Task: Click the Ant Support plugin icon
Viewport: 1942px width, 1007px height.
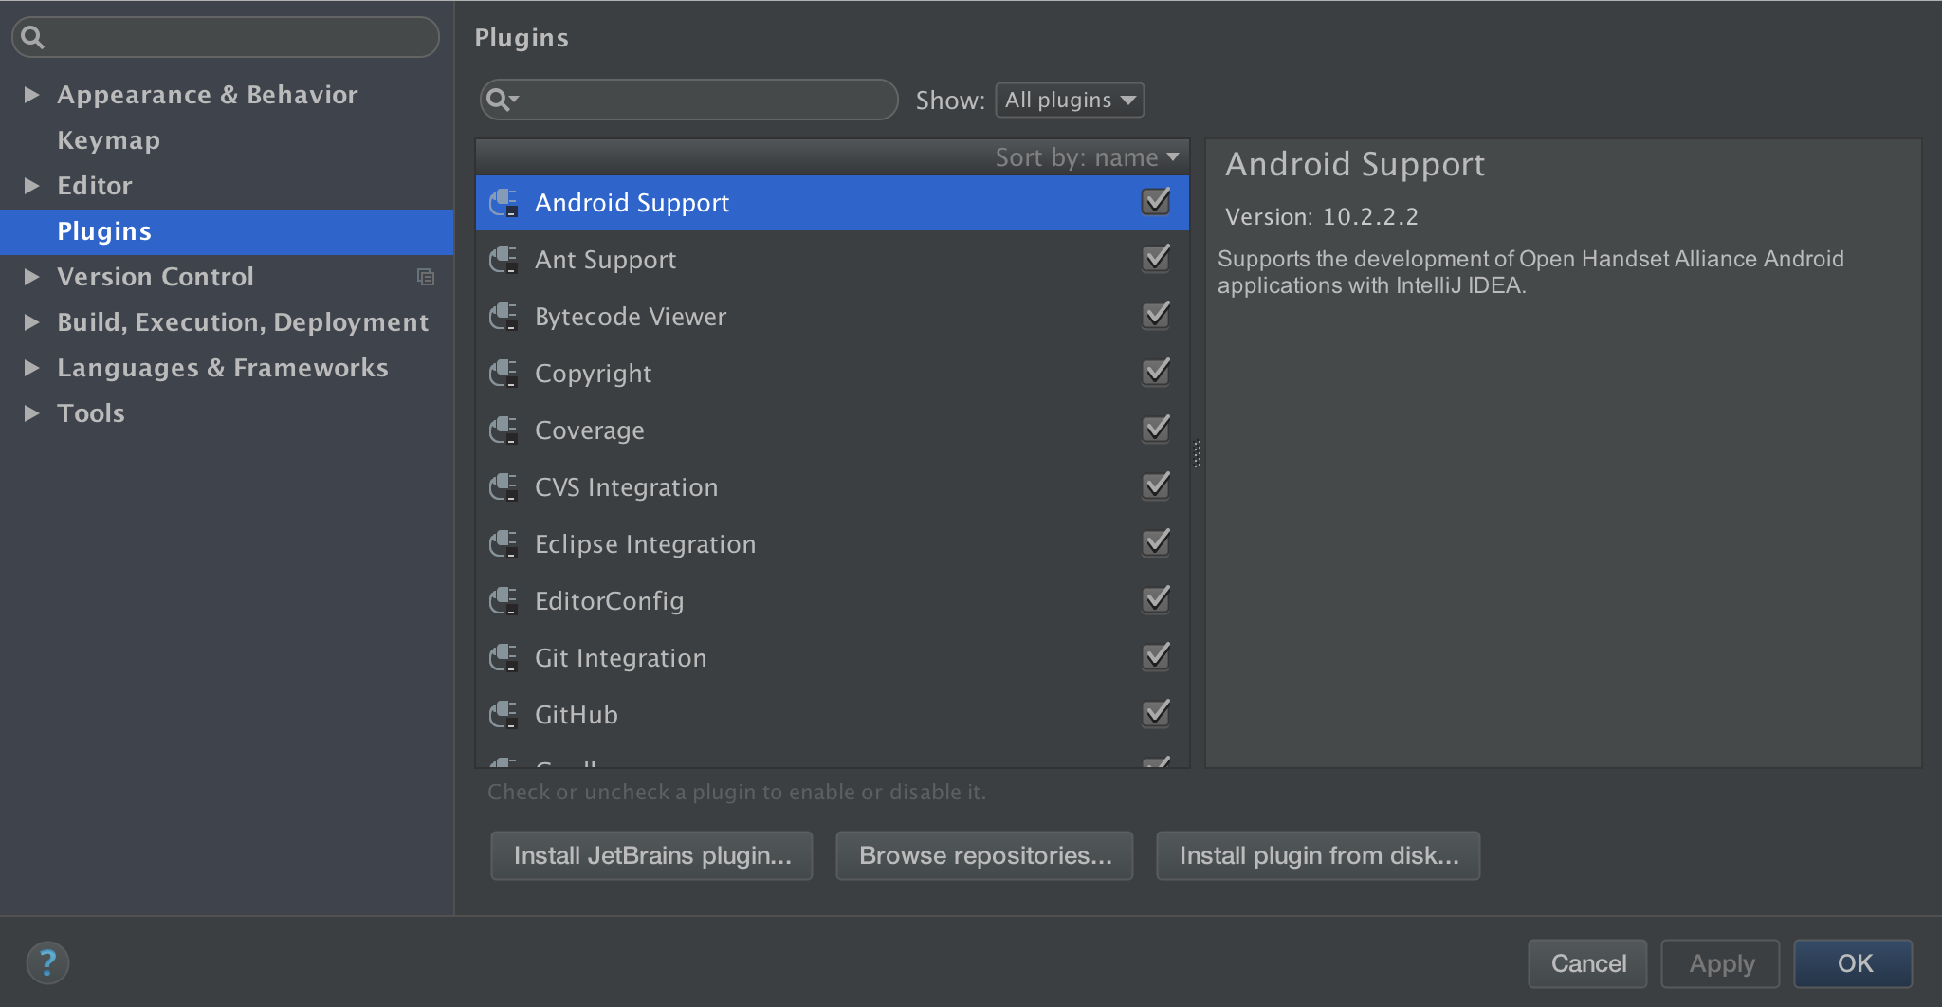Action: 504,260
